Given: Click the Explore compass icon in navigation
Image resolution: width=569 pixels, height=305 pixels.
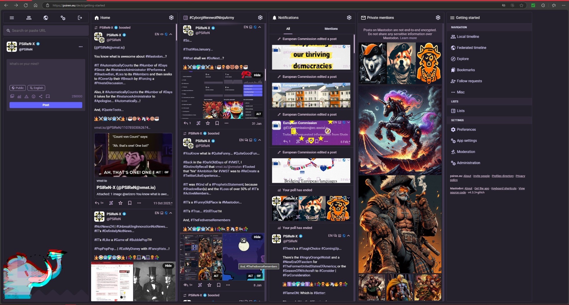Looking at the screenshot, I should click(453, 59).
